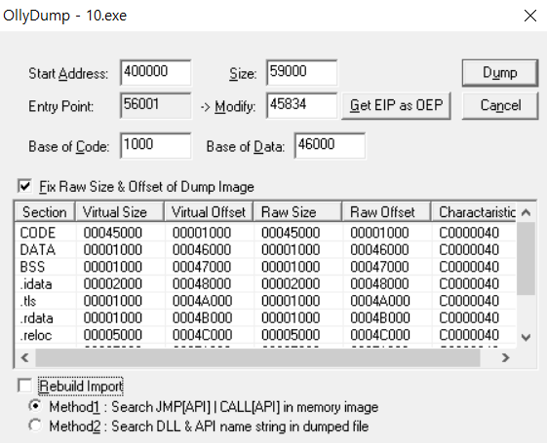
Task: Edit the Modify entry point field
Action: coord(301,105)
